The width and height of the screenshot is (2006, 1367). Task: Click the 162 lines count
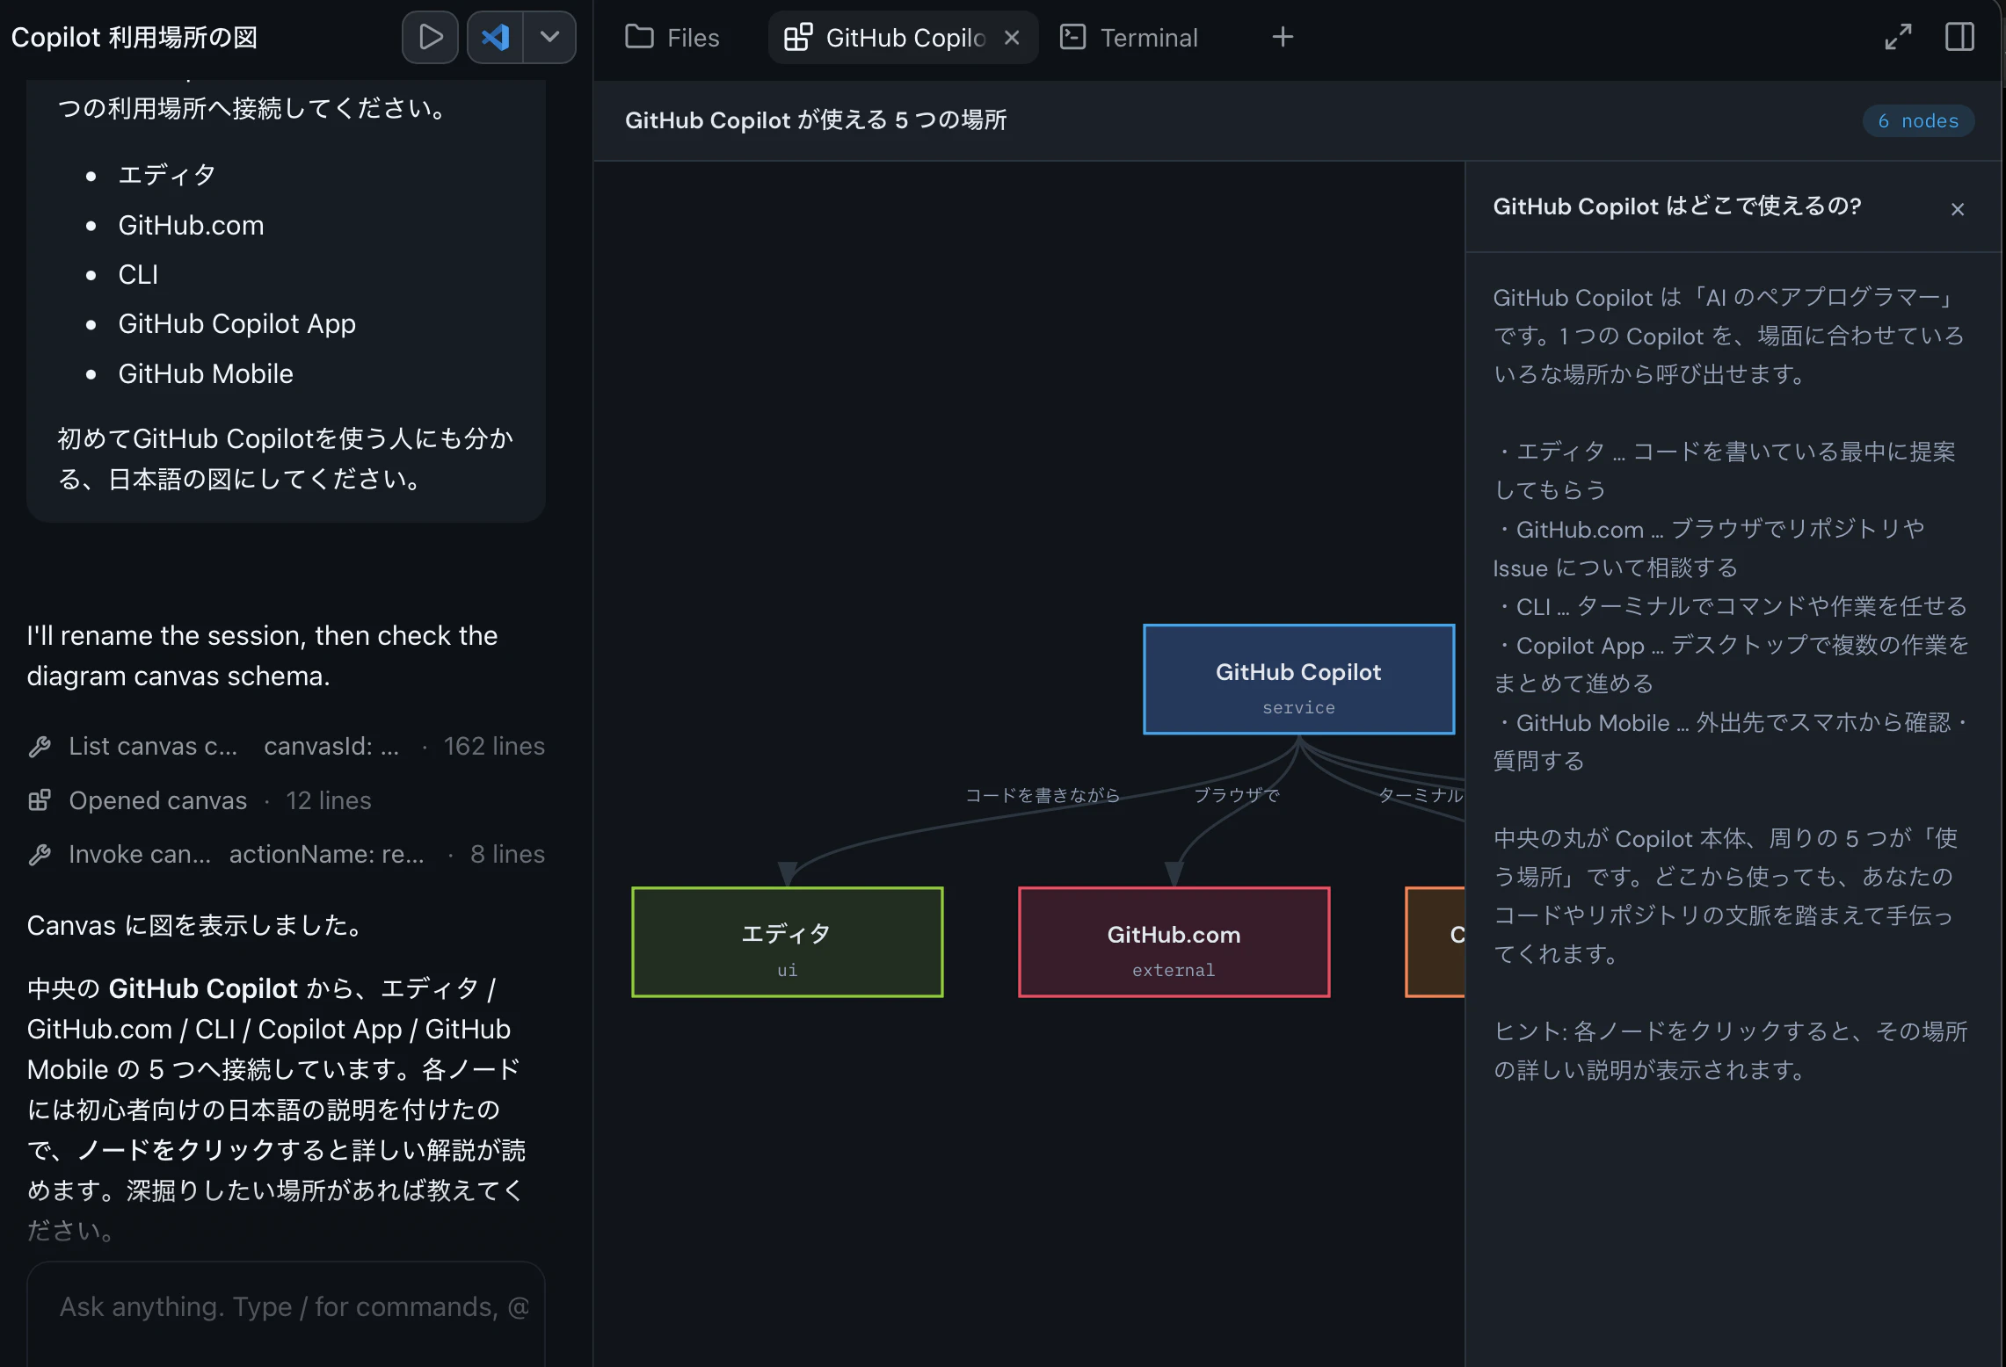(x=494, y=747)
